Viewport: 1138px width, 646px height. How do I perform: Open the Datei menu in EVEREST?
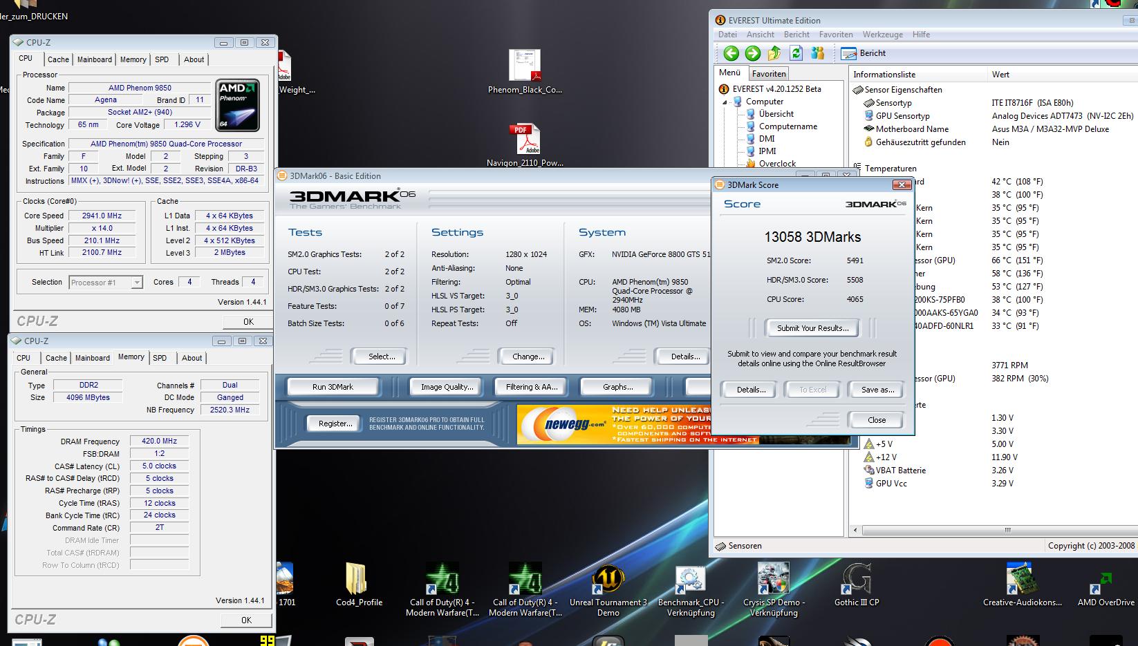727,35
